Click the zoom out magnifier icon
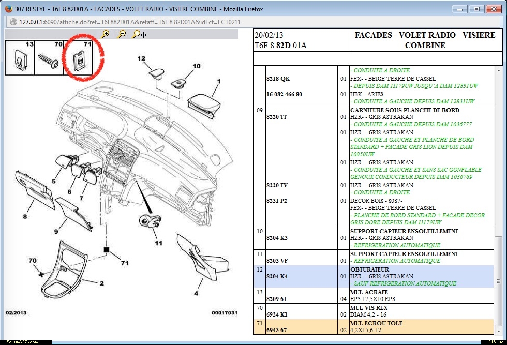 click(x=122, y=34)
